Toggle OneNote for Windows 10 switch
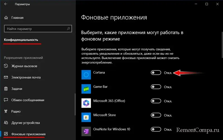223x140 pixels. [156, 129]
